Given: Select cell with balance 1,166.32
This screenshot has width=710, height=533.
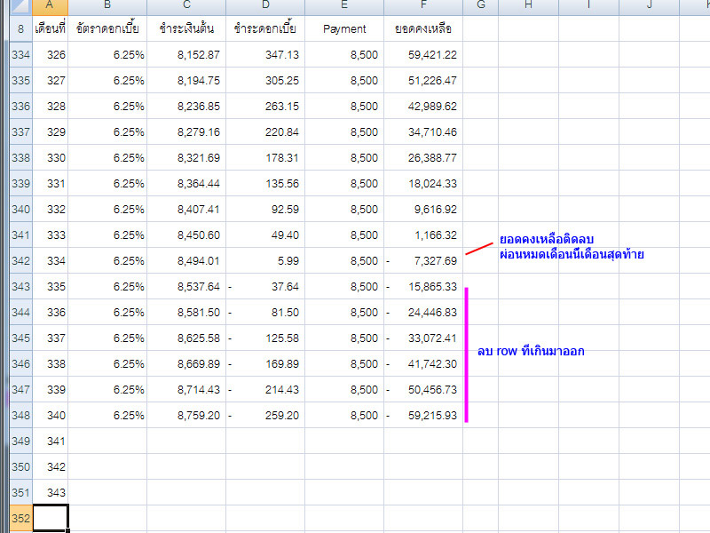Looking at the screenshot, I should 423,235.
